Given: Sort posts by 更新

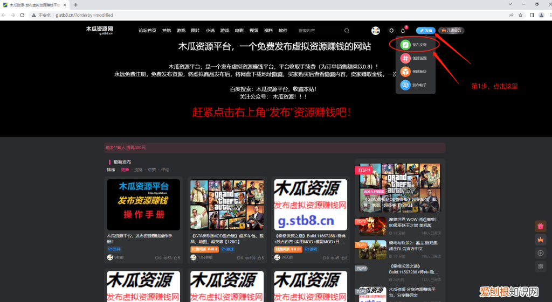Looking at the screenshot, I should pyautogui.click(x=125, y=170).
